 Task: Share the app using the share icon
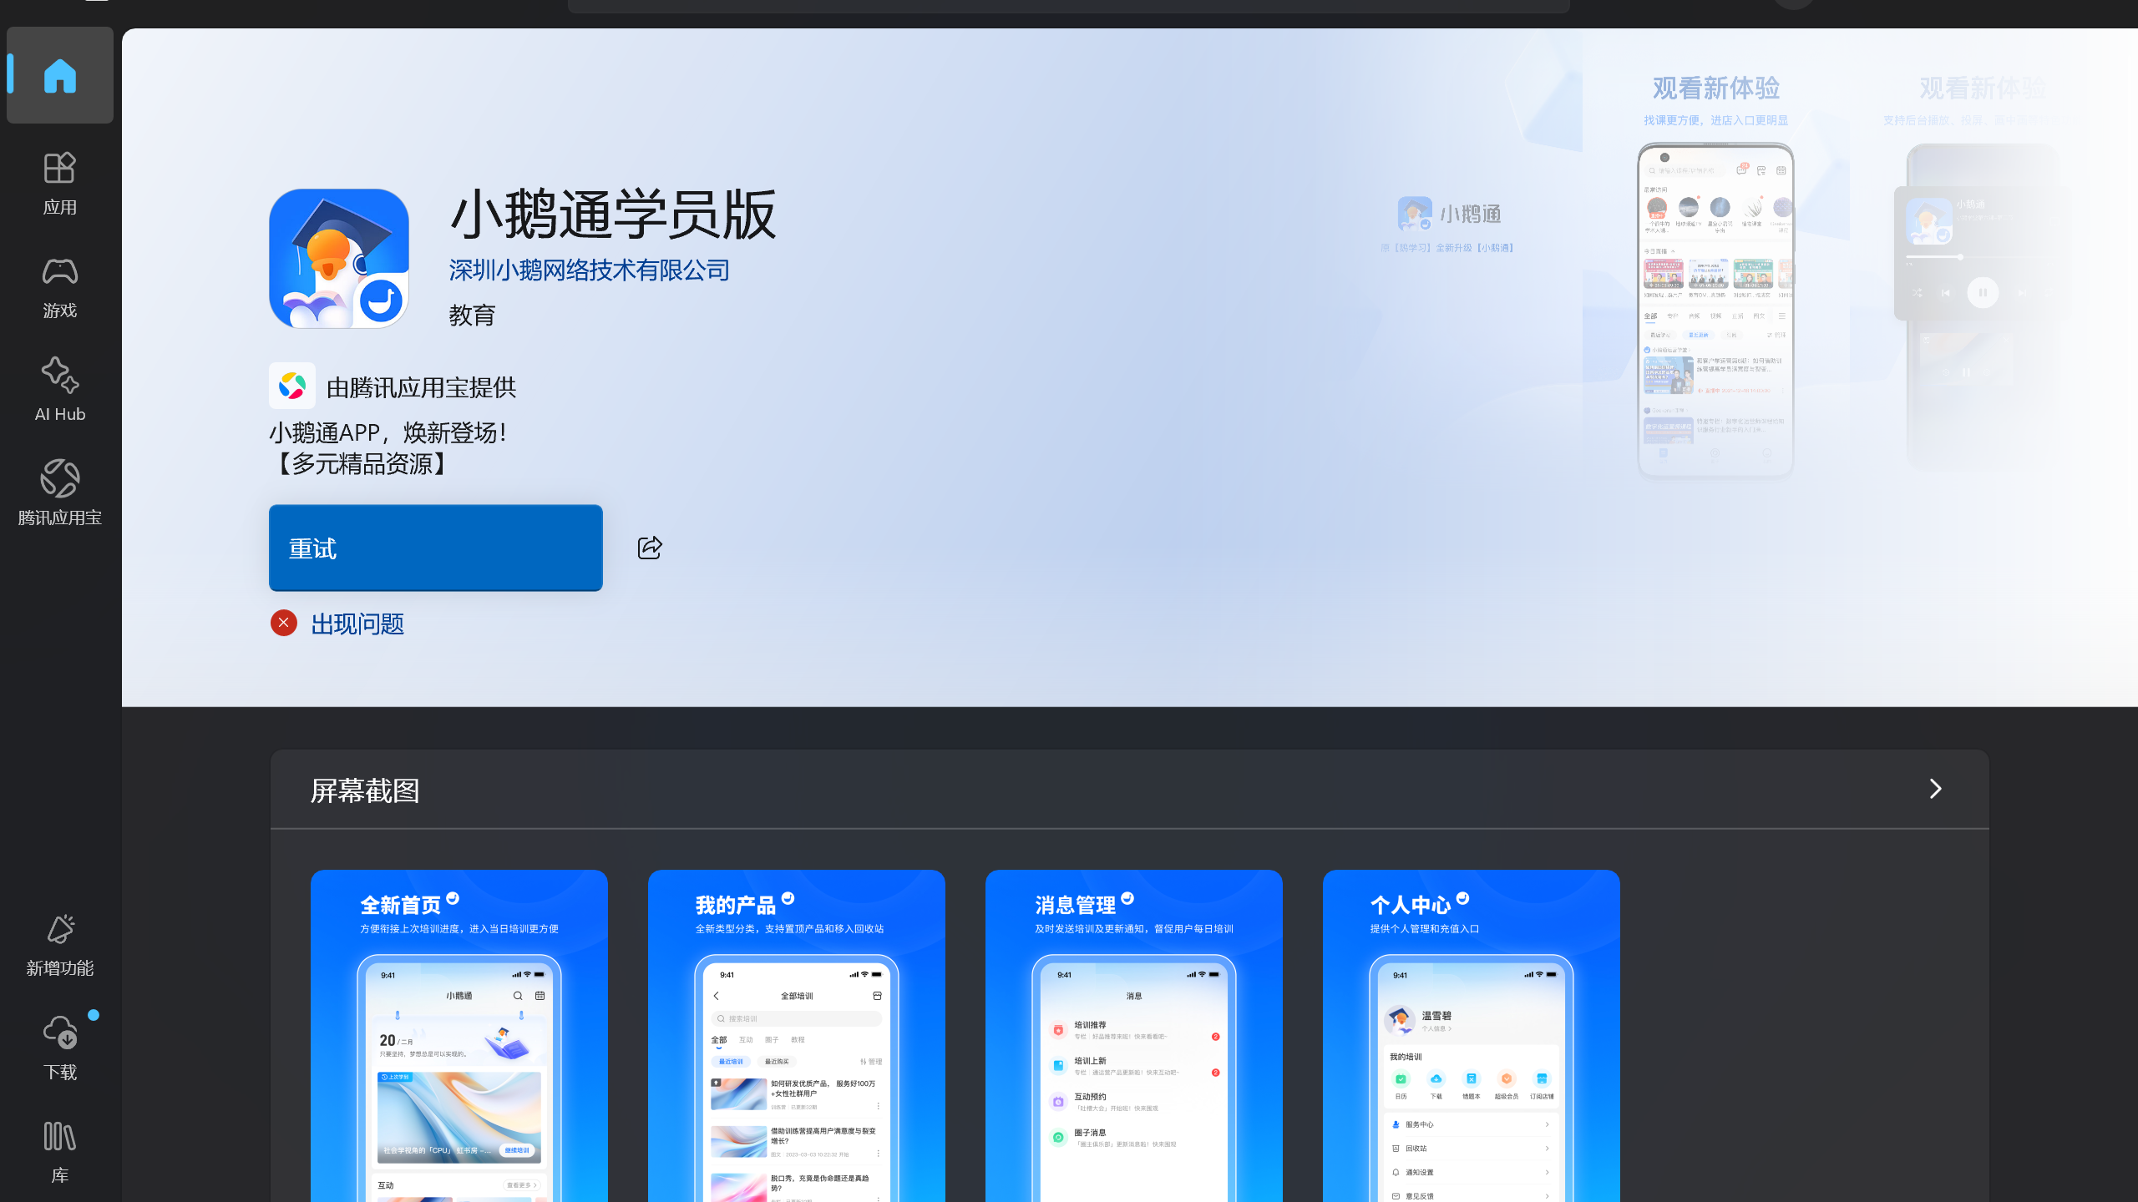pyautogui.click(x=651, y=548)
